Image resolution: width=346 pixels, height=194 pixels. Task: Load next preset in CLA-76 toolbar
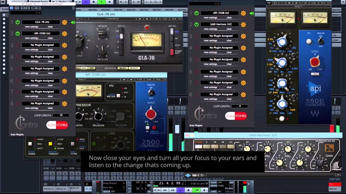[147, 19]
